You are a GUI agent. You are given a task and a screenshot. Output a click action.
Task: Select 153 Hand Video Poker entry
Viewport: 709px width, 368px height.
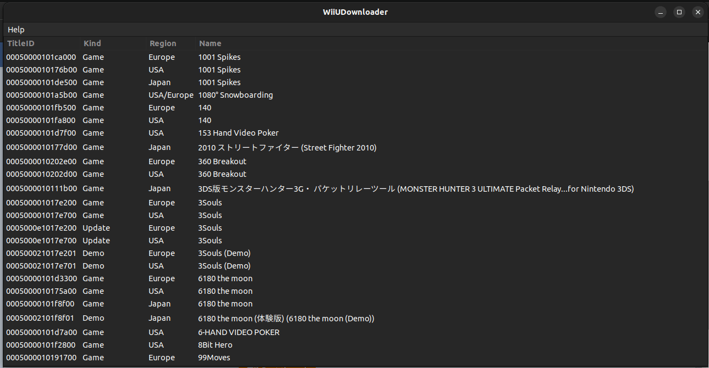[238, 133]
